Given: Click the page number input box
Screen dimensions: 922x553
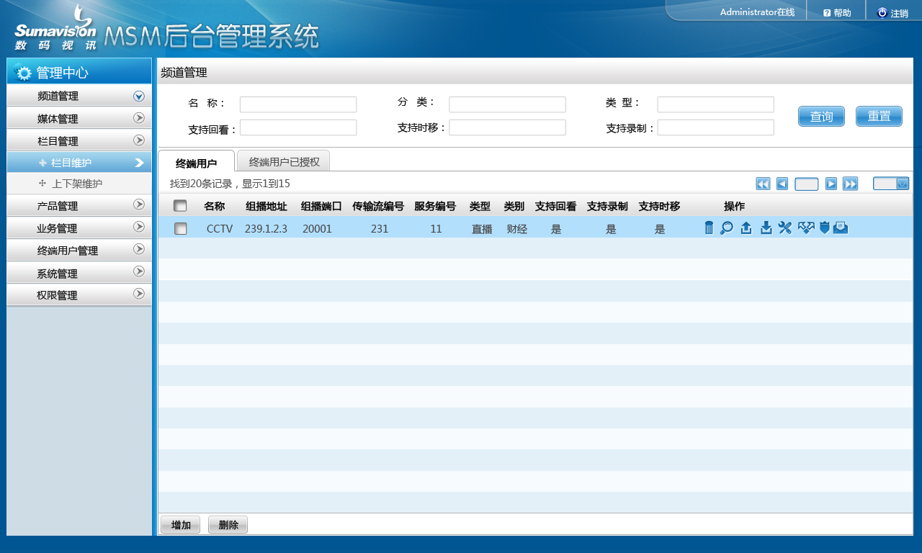Looking at the screenshot, I should pyautogui.click(x=807, y=184).
